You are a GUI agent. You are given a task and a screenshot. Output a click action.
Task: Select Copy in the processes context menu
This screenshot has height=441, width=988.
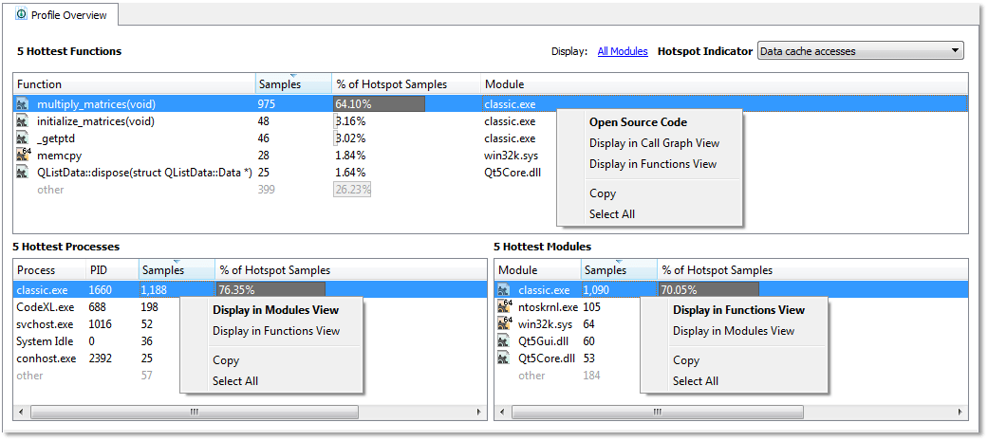226,360
